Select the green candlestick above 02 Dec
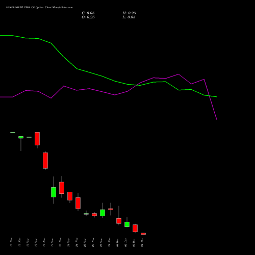 [127, 224]
